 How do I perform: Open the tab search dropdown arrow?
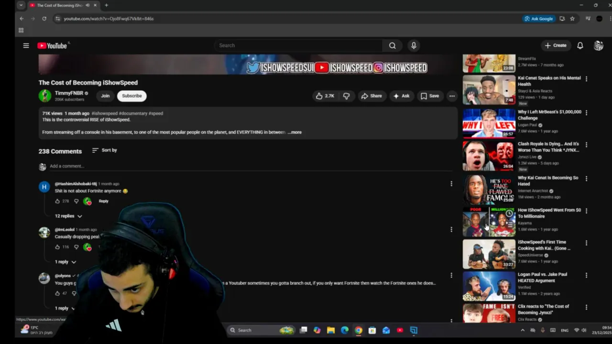click(x=21, y=5)
